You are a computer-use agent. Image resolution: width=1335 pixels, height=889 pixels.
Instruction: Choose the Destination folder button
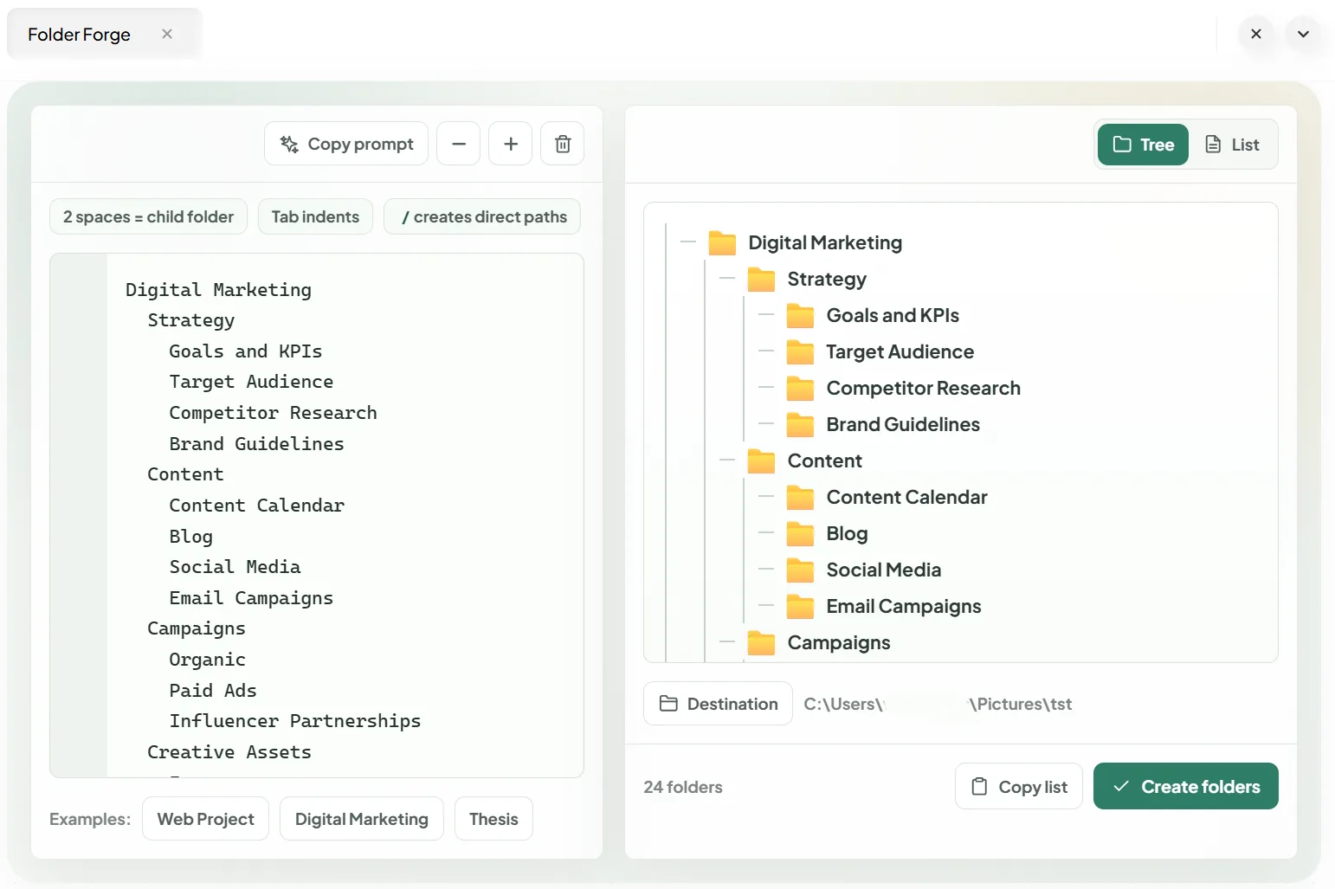point(718,704)
